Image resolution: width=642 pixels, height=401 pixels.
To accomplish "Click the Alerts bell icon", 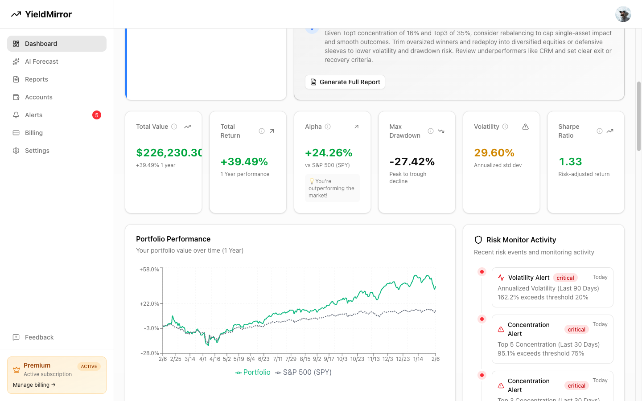I will pos(16,115).
